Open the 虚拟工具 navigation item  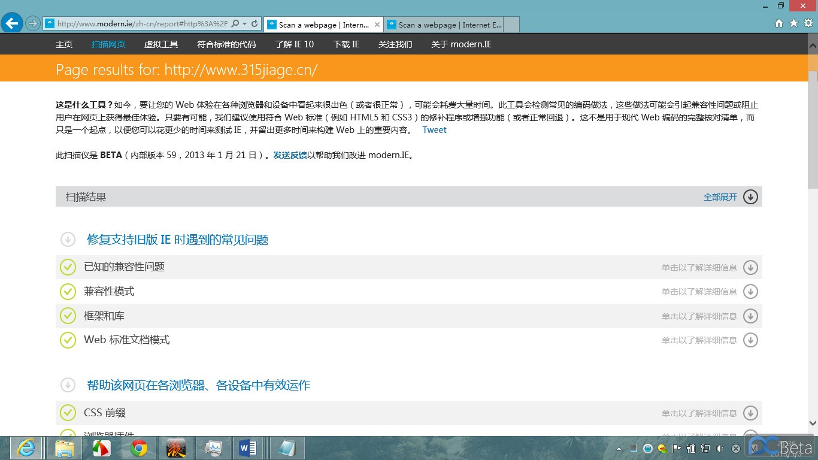[x=161, y=44]
